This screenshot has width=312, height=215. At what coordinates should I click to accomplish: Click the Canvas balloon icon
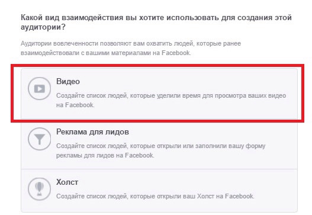tap(40, 189)
